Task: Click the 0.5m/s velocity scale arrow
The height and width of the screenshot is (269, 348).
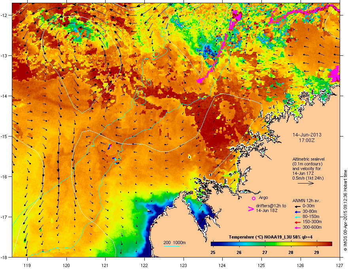Action: click(306, 183)
